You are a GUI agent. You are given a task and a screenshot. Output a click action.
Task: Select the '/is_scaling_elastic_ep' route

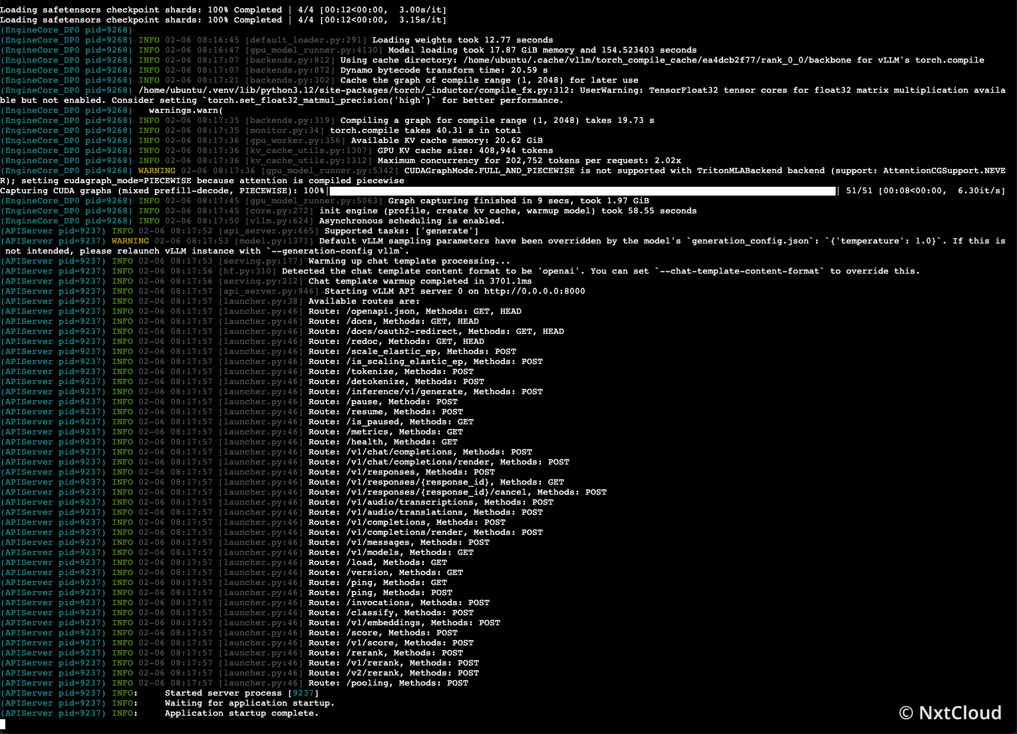coord(404,362)
